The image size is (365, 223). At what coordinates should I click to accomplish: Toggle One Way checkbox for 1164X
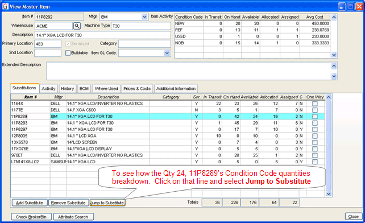(315, 104)
